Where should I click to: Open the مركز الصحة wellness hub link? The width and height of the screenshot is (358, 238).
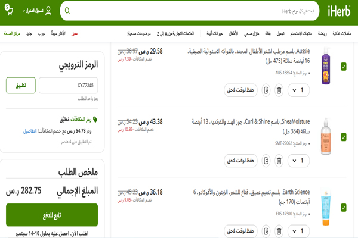pos(12,34)
